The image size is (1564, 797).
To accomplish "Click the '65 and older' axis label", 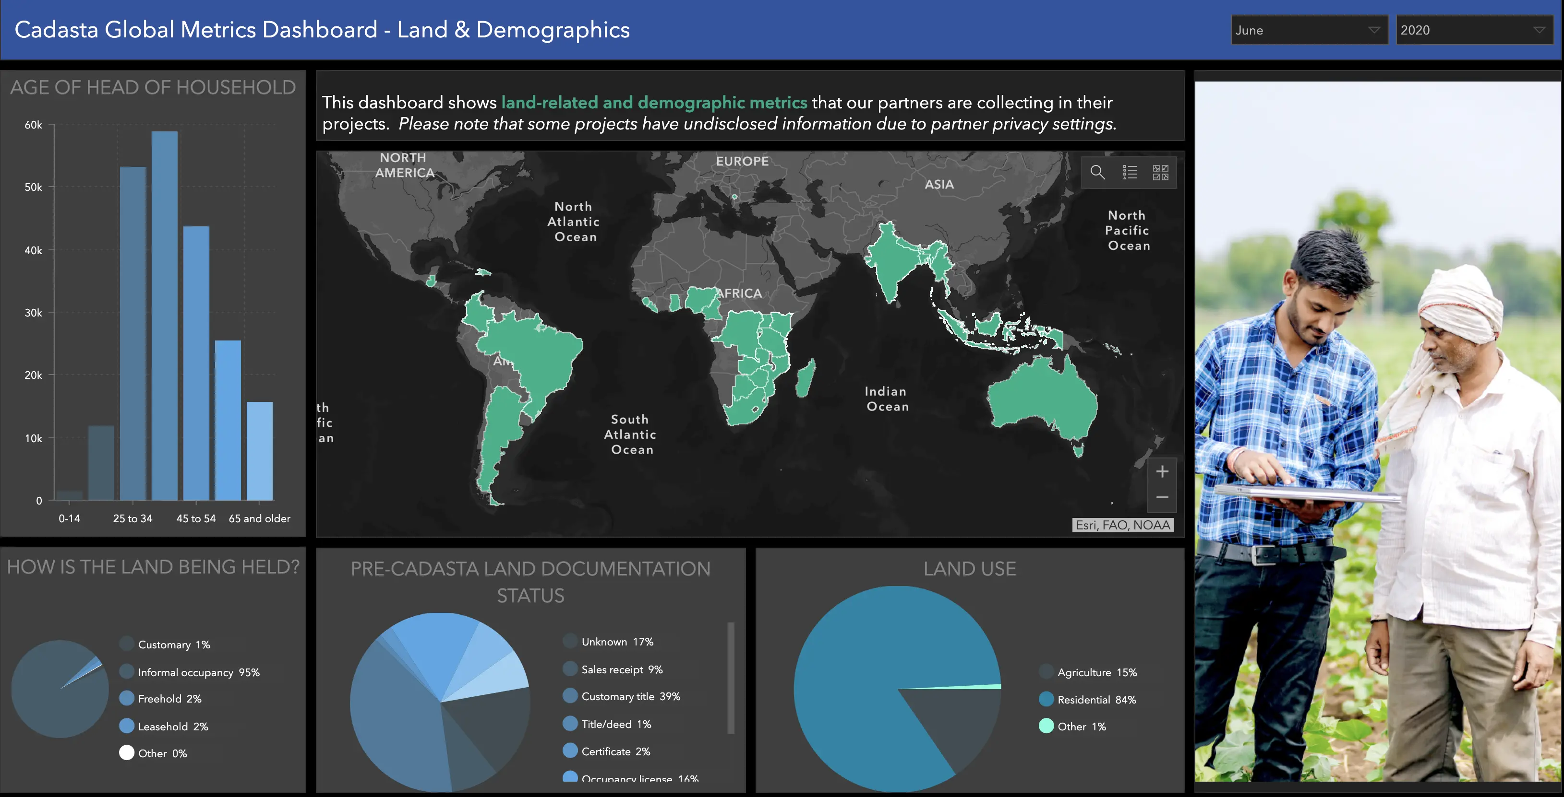I will 259,518.
